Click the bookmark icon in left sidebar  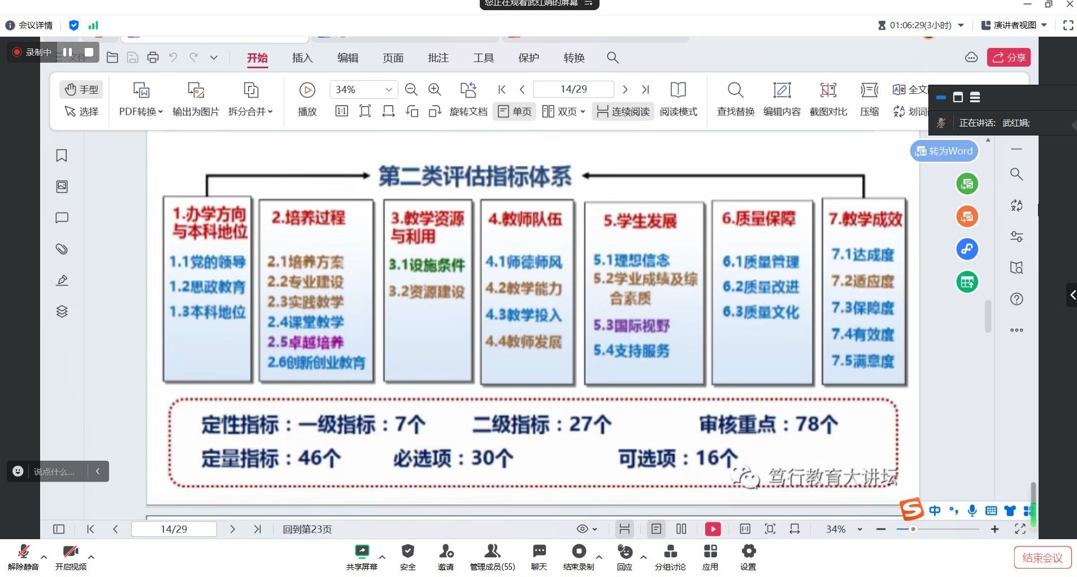coord(62,156)
